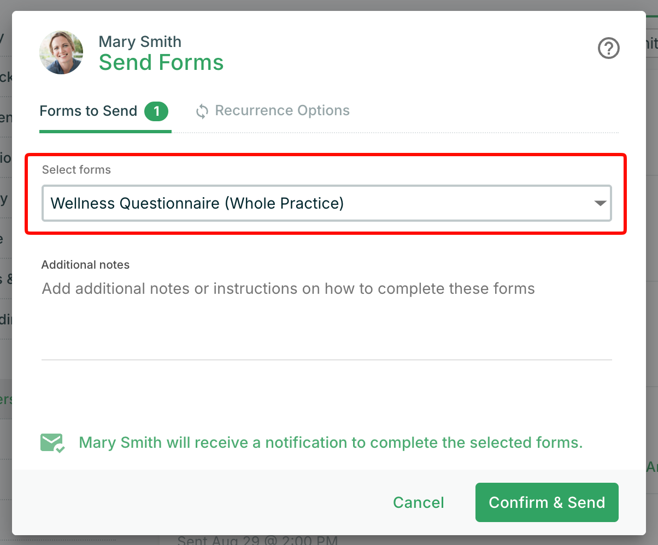Focus the Additional notes text area
Image resolution: width=658 pixels, height=545 pixels.
point(327,317)
